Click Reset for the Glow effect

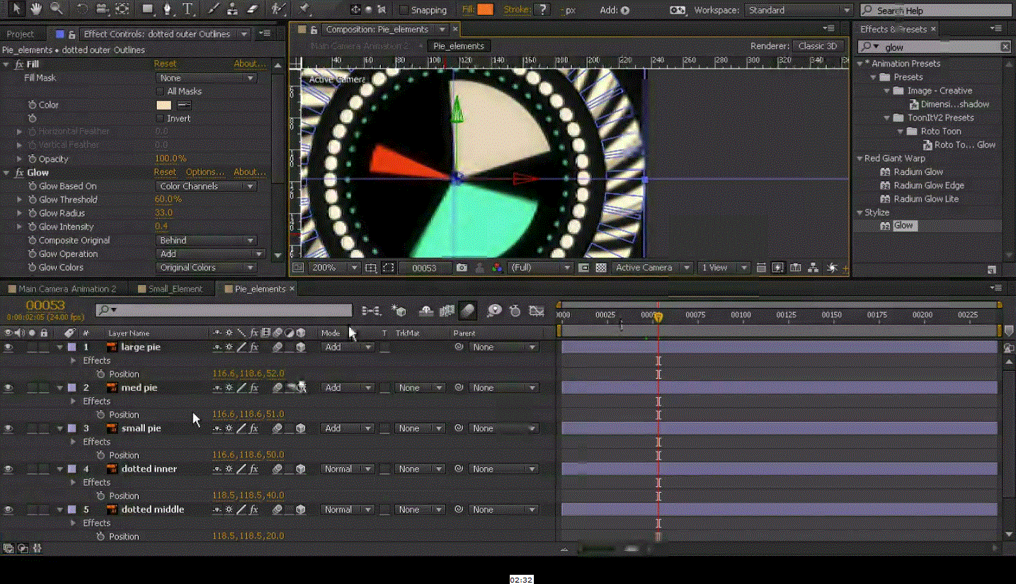pyautogui.click(x=165, y=172)
